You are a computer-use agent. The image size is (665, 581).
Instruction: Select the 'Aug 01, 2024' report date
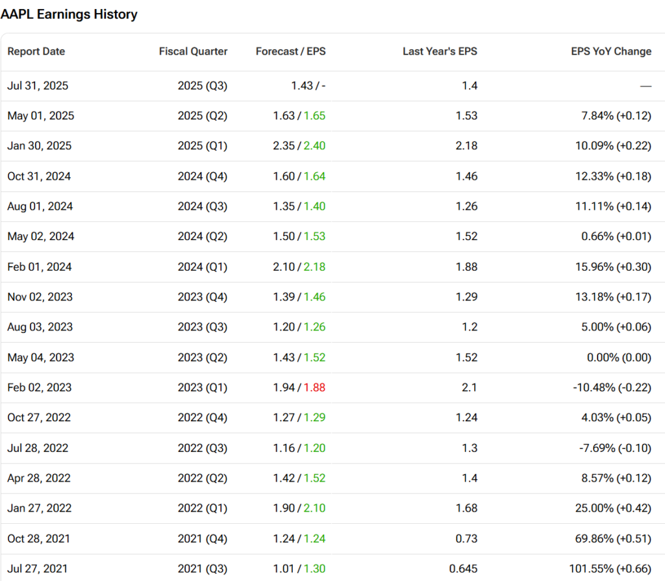click(40, 206)
